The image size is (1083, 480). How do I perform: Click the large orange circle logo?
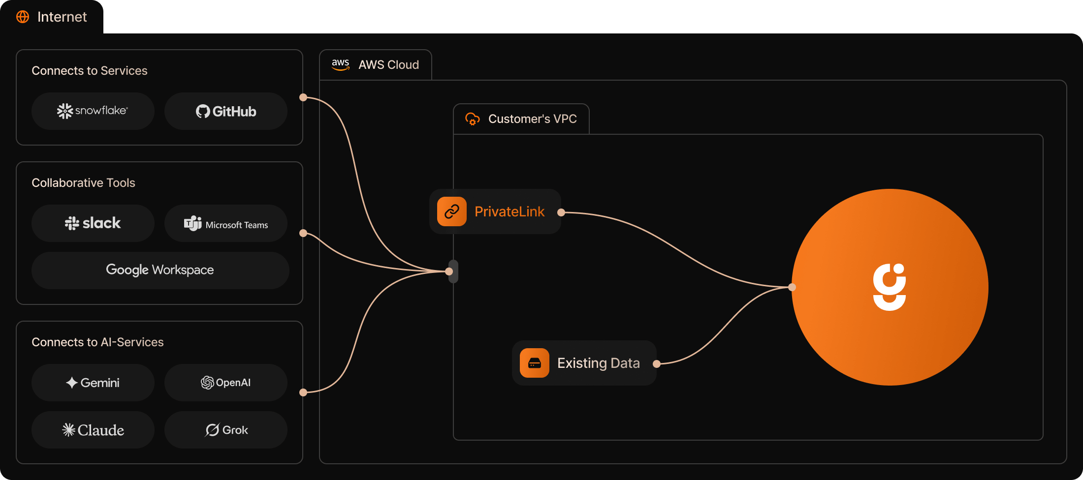[x=890, y=287]
